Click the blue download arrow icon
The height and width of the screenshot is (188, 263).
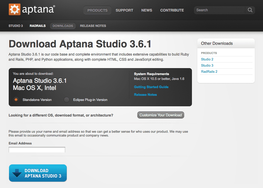coord(17,173)
